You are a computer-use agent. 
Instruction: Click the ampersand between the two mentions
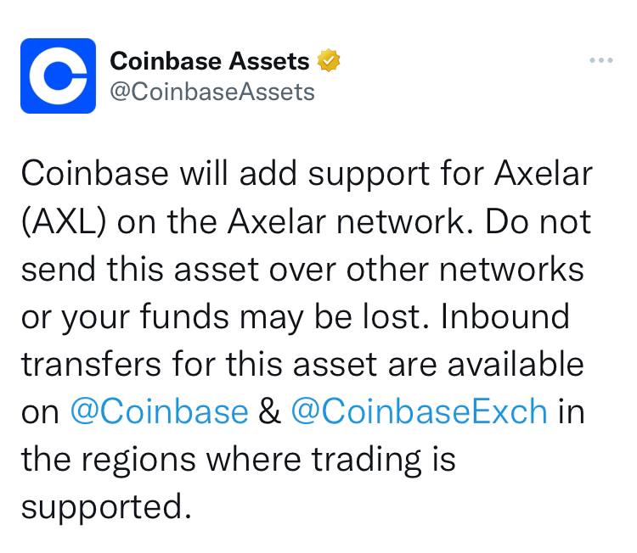click(x=268, y=411)
